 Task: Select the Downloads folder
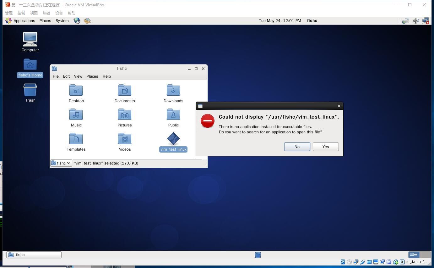coord(173,93)
